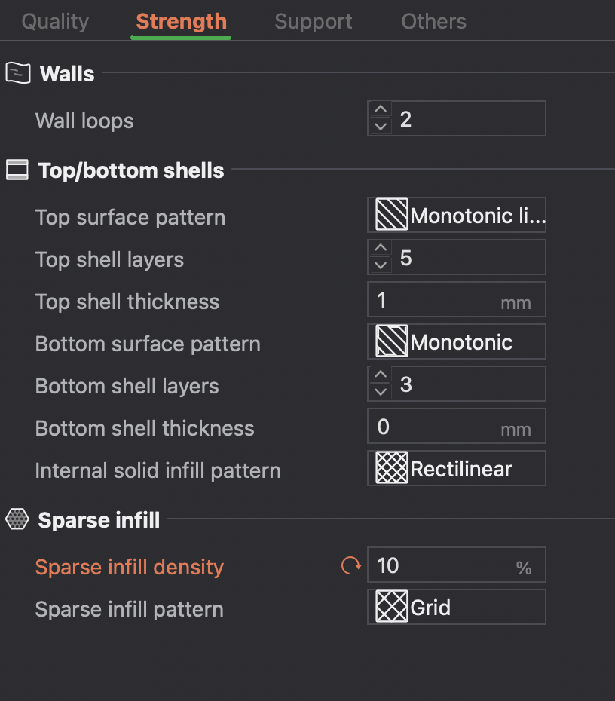Screen dimensions: 615x701
Task: Click the Top/bottom shells section icon
Action: (x=17, y=170)
